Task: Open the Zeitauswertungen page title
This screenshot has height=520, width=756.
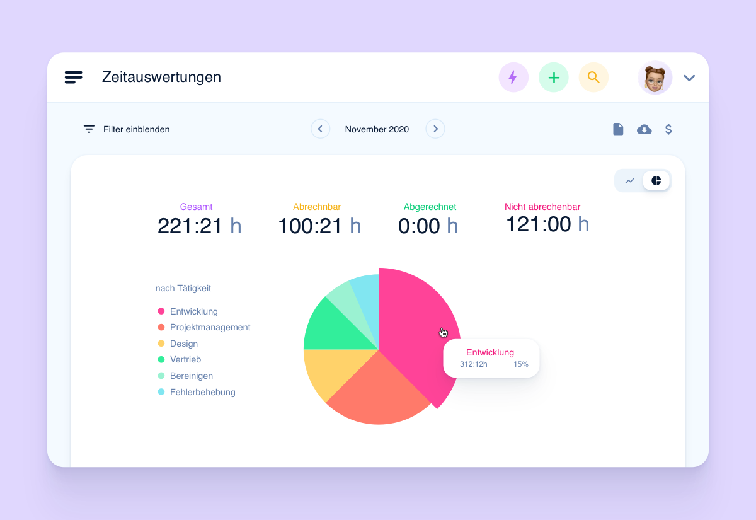Action: click(x=161, y=77)
